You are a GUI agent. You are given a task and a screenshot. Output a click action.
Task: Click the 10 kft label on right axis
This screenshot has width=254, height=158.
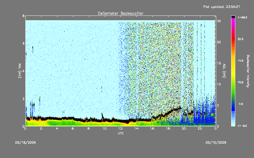[219, 84]
